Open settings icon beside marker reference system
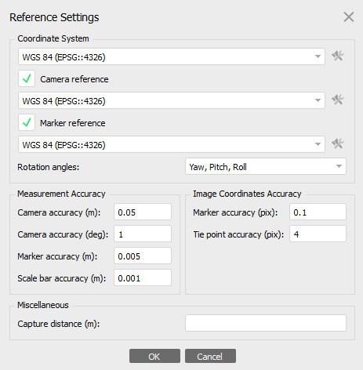 [x=338, y=144]
